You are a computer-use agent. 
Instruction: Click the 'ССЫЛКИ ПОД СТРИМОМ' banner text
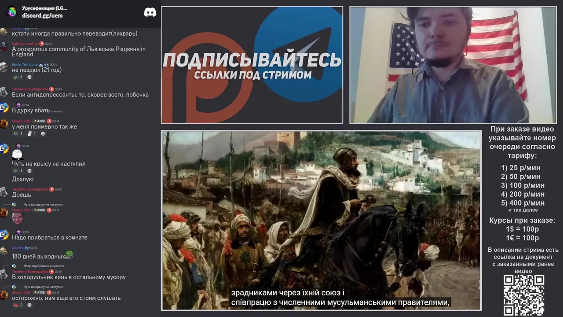pyautogui.click(x=252, y=75)
